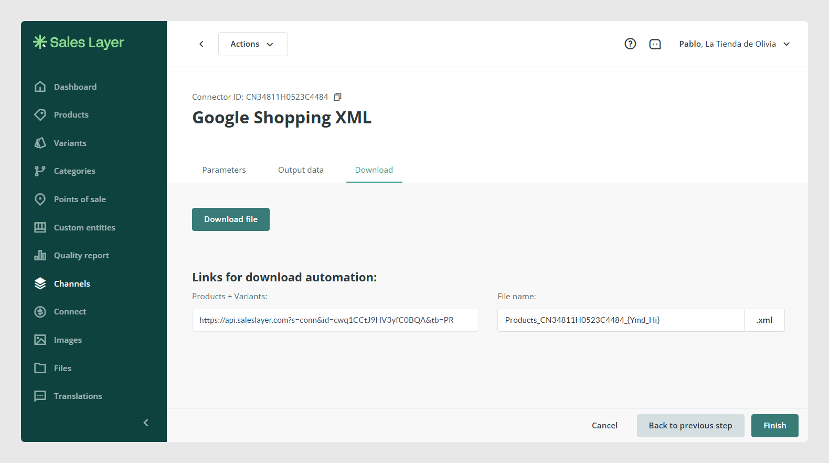Open the chat messages icon

655,44
